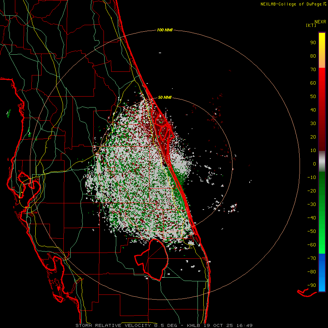The image size is (328, 328).
Task: Click the 0.5 DEG elevation angle text
Action: pos(166,325)
